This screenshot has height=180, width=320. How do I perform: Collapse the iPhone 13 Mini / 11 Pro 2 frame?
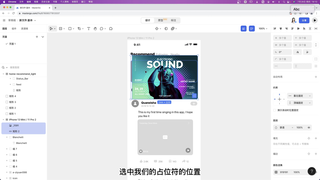(x=3, y=120)
